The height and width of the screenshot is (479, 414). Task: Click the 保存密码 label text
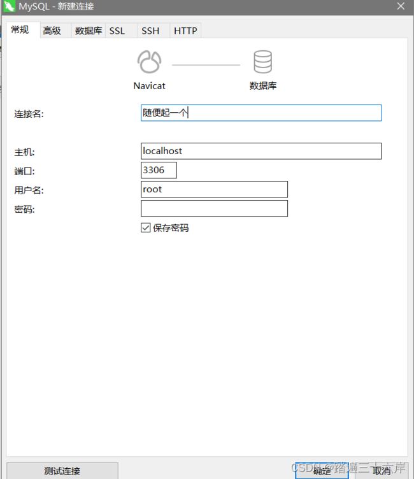[171, 228]
